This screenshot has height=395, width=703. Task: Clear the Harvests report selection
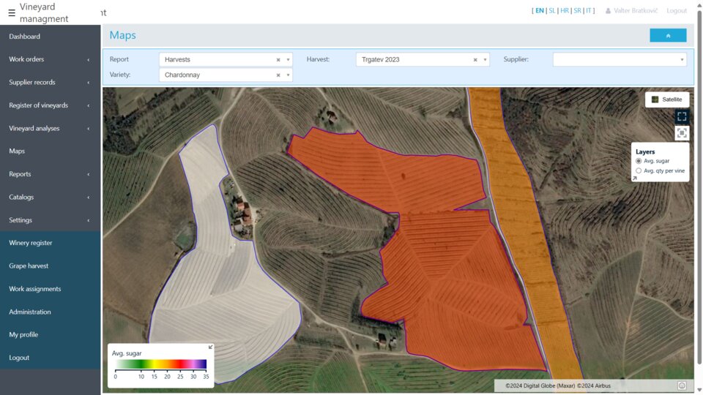278,60
